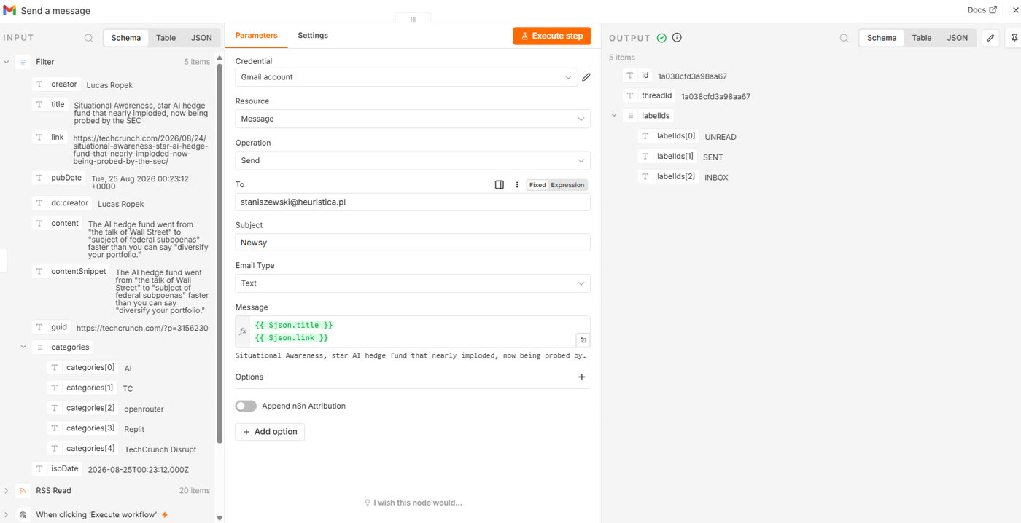Click the Add option button
Image resolution: width=1021 pixels, height=523 pixels.
pos(270,432)
